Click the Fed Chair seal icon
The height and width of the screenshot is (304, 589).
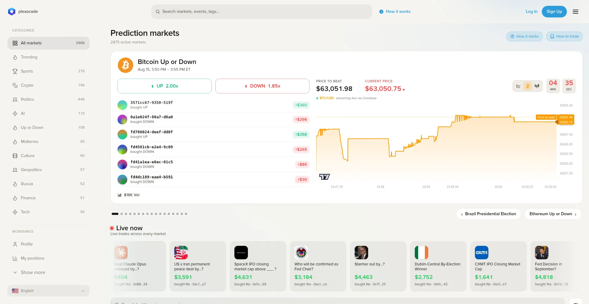click(x=301, y=253)
